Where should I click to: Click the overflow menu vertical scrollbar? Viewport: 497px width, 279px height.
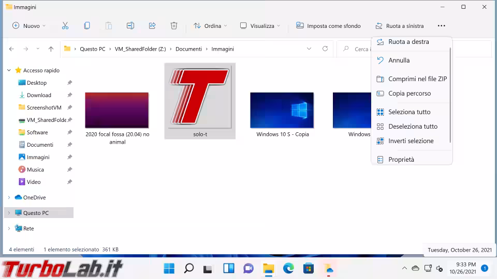pyautogui.click(x=450, y=93)
